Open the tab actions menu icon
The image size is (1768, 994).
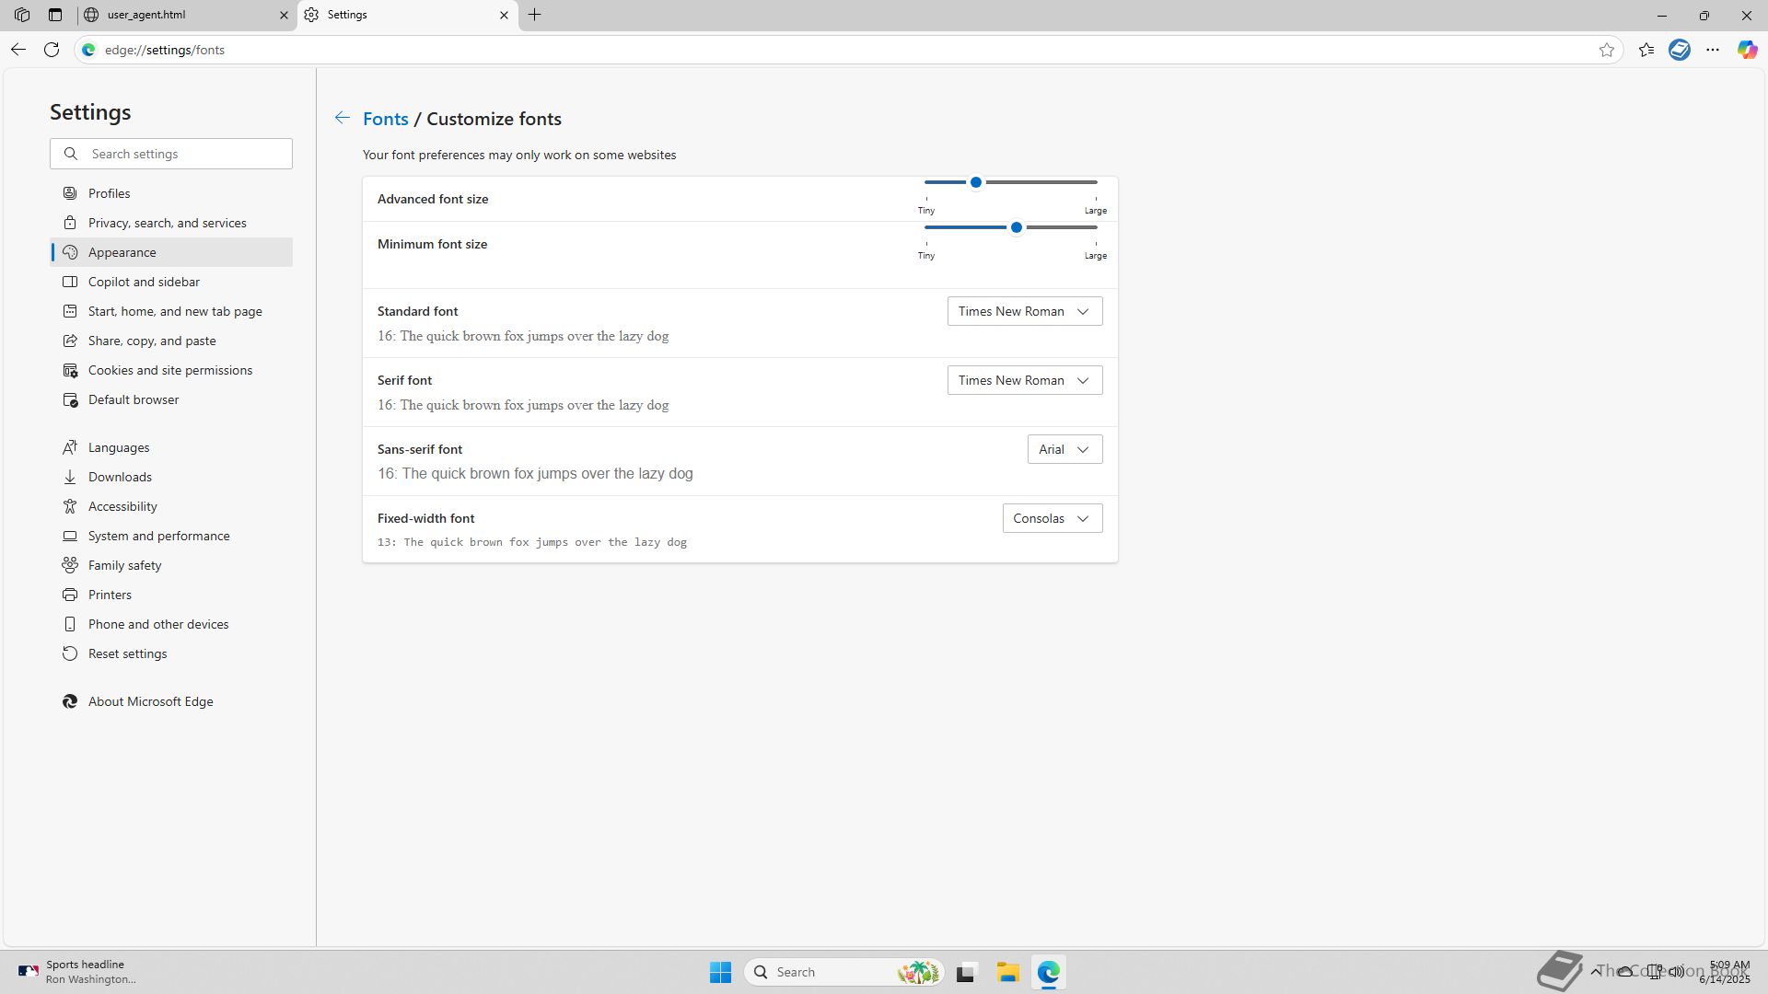(55, 15)
